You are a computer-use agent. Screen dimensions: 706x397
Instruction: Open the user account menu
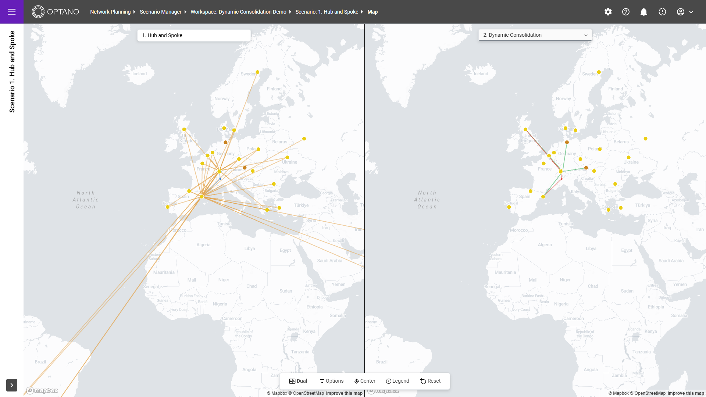click(x=685, y=12)
